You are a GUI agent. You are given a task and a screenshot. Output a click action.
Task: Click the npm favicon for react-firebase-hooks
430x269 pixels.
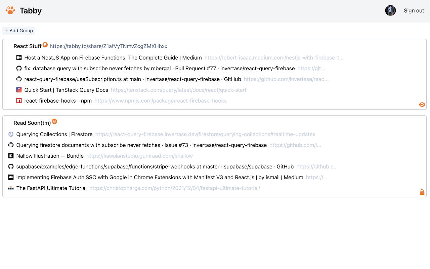(19, 101)
